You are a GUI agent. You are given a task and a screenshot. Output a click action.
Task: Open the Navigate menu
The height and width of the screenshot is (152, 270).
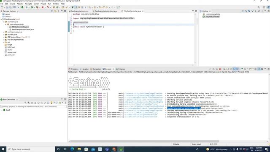tap(28, 4)
